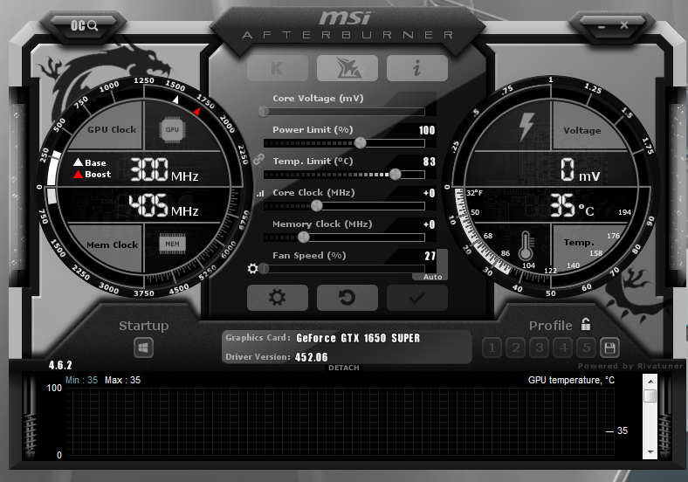Viewport: 688px width, 482px height.
Task: Click the Fan Speed value 27
Action: click(430, 256)
